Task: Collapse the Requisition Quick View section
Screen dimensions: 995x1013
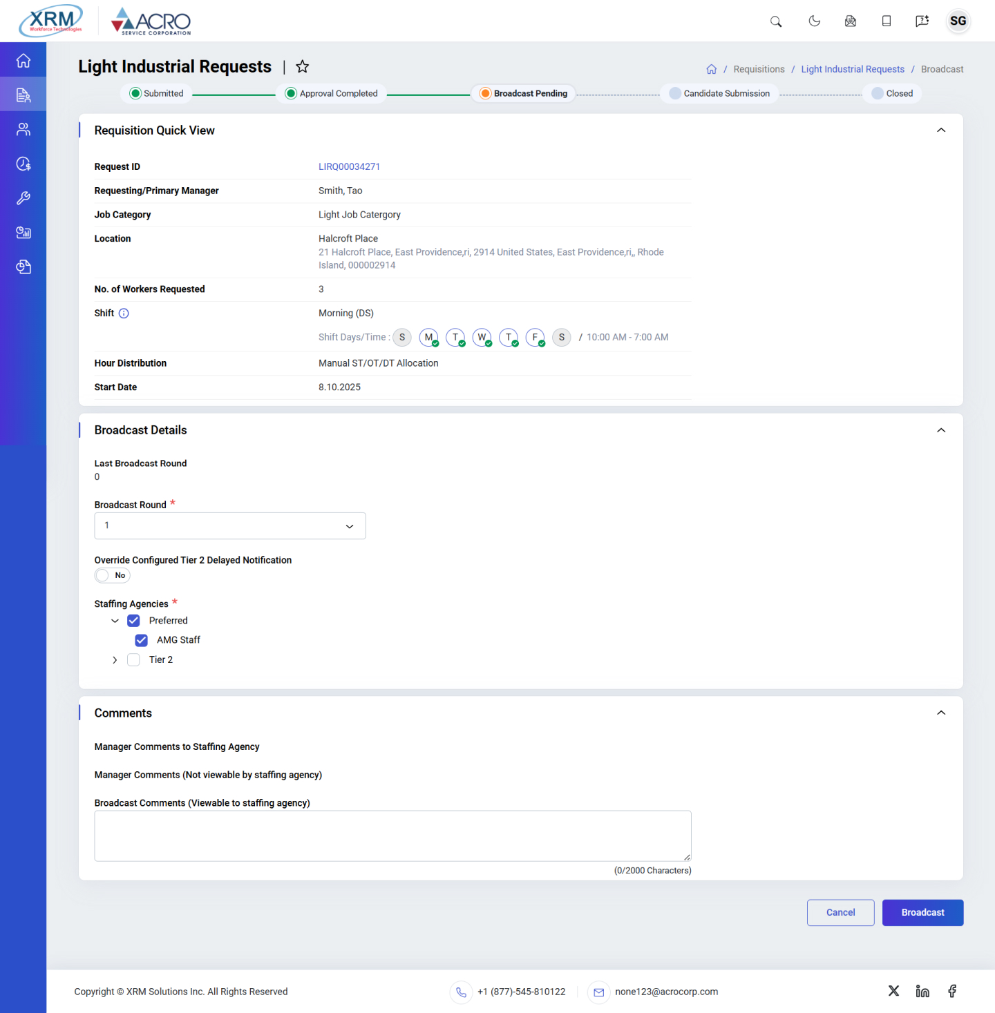Action: pos(940,131)
